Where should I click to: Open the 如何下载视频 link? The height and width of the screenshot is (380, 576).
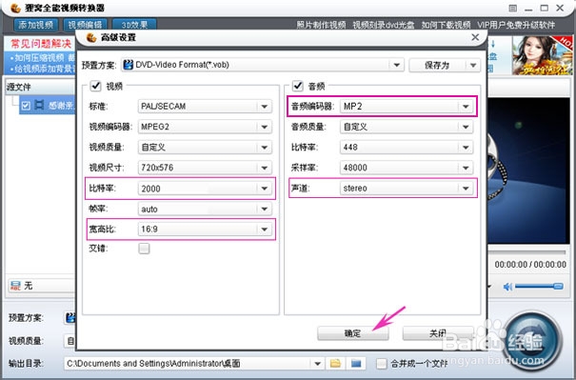(x=446, y=25)
